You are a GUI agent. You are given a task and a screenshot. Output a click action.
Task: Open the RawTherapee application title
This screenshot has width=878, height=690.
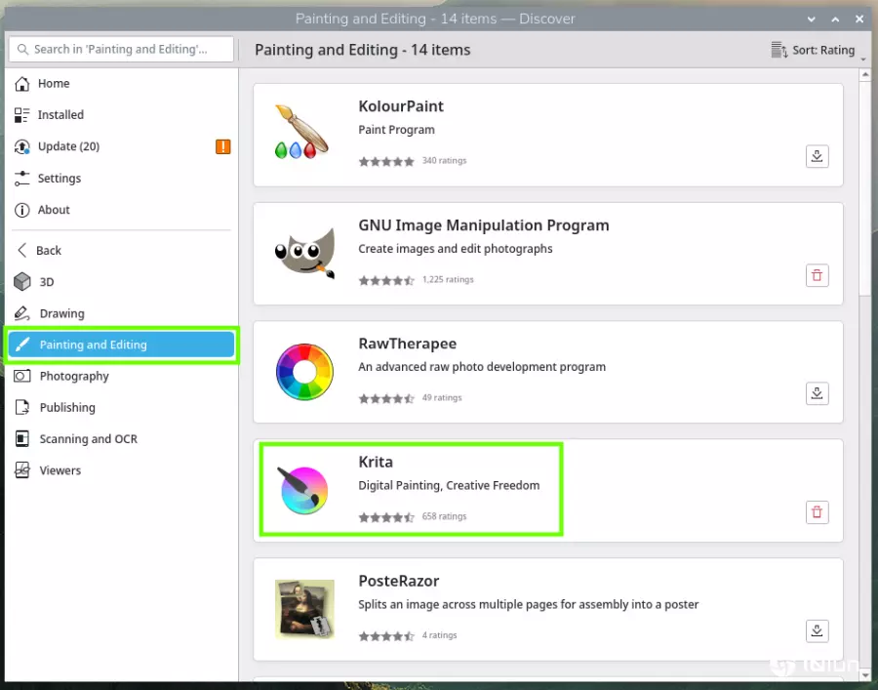click(407, 344)
